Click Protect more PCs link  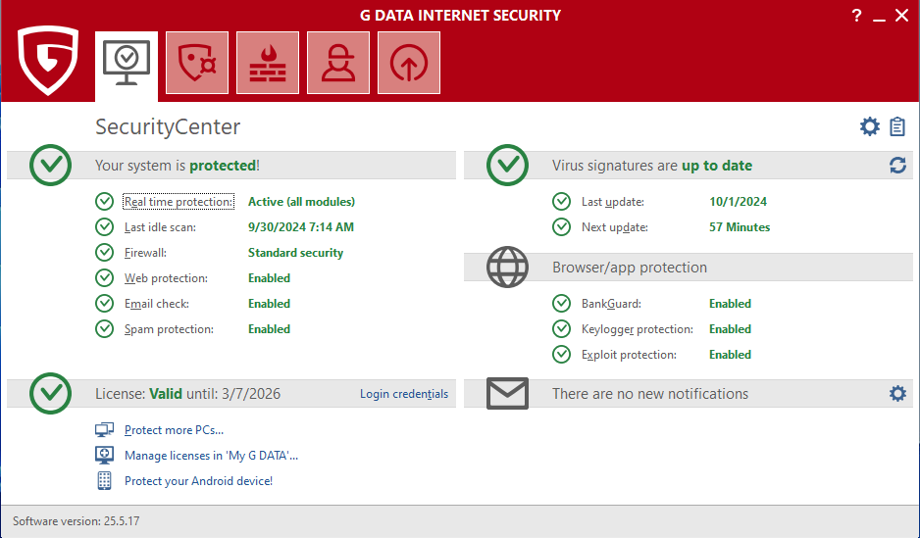174,430
